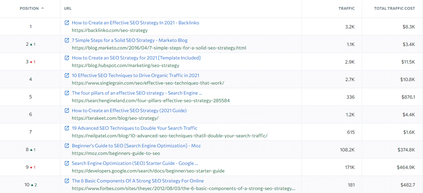Open external link icon for 6 Basic Components result
The height and width of the screenshot is (193, 423).
[67, 181]
